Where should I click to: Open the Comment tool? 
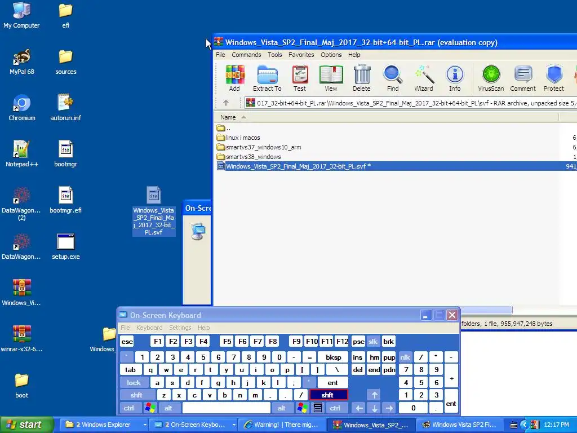[x=523, y=78]
